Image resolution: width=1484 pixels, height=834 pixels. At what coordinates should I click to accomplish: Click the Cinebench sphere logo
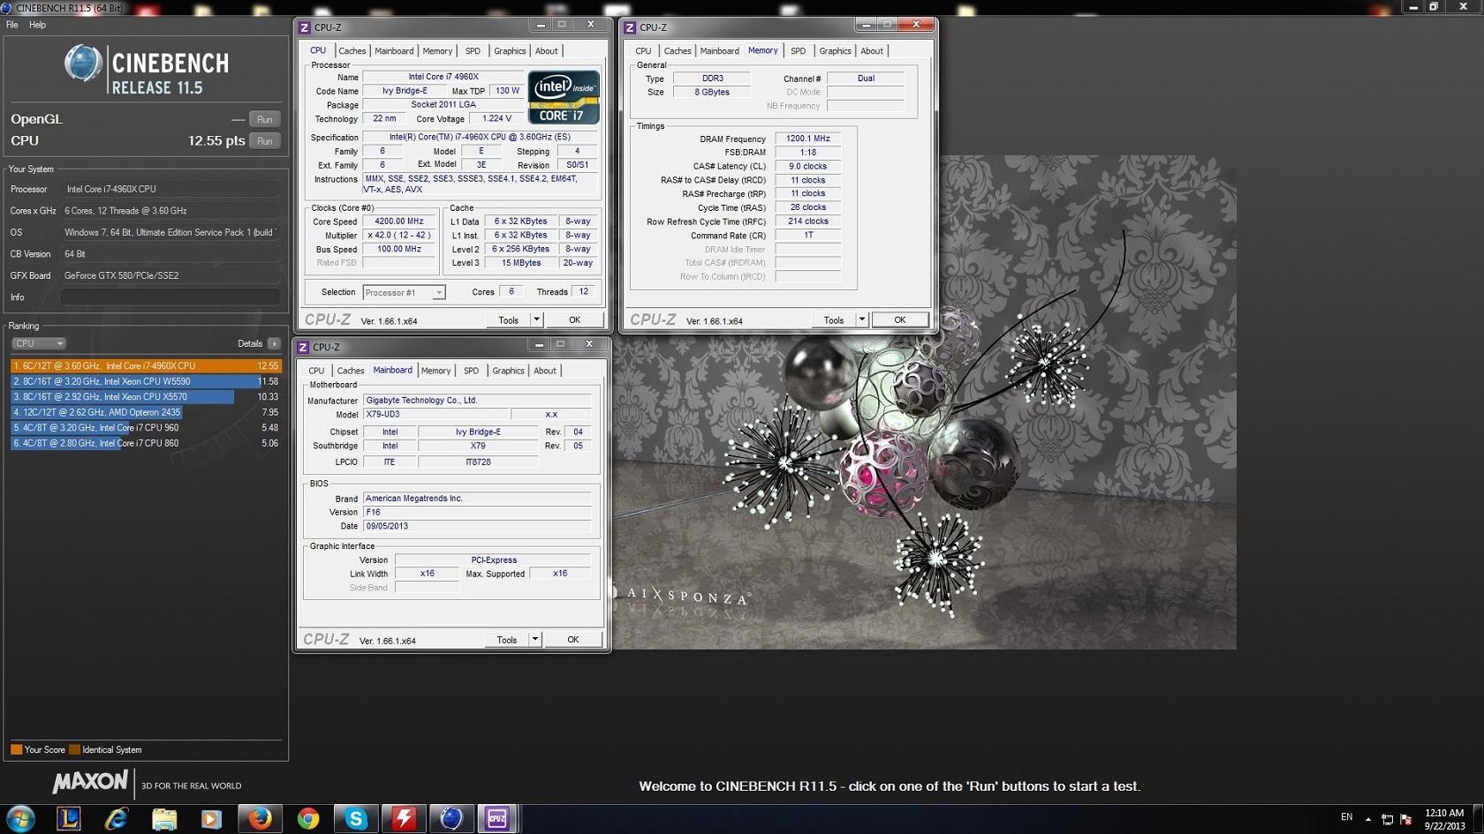84,64
